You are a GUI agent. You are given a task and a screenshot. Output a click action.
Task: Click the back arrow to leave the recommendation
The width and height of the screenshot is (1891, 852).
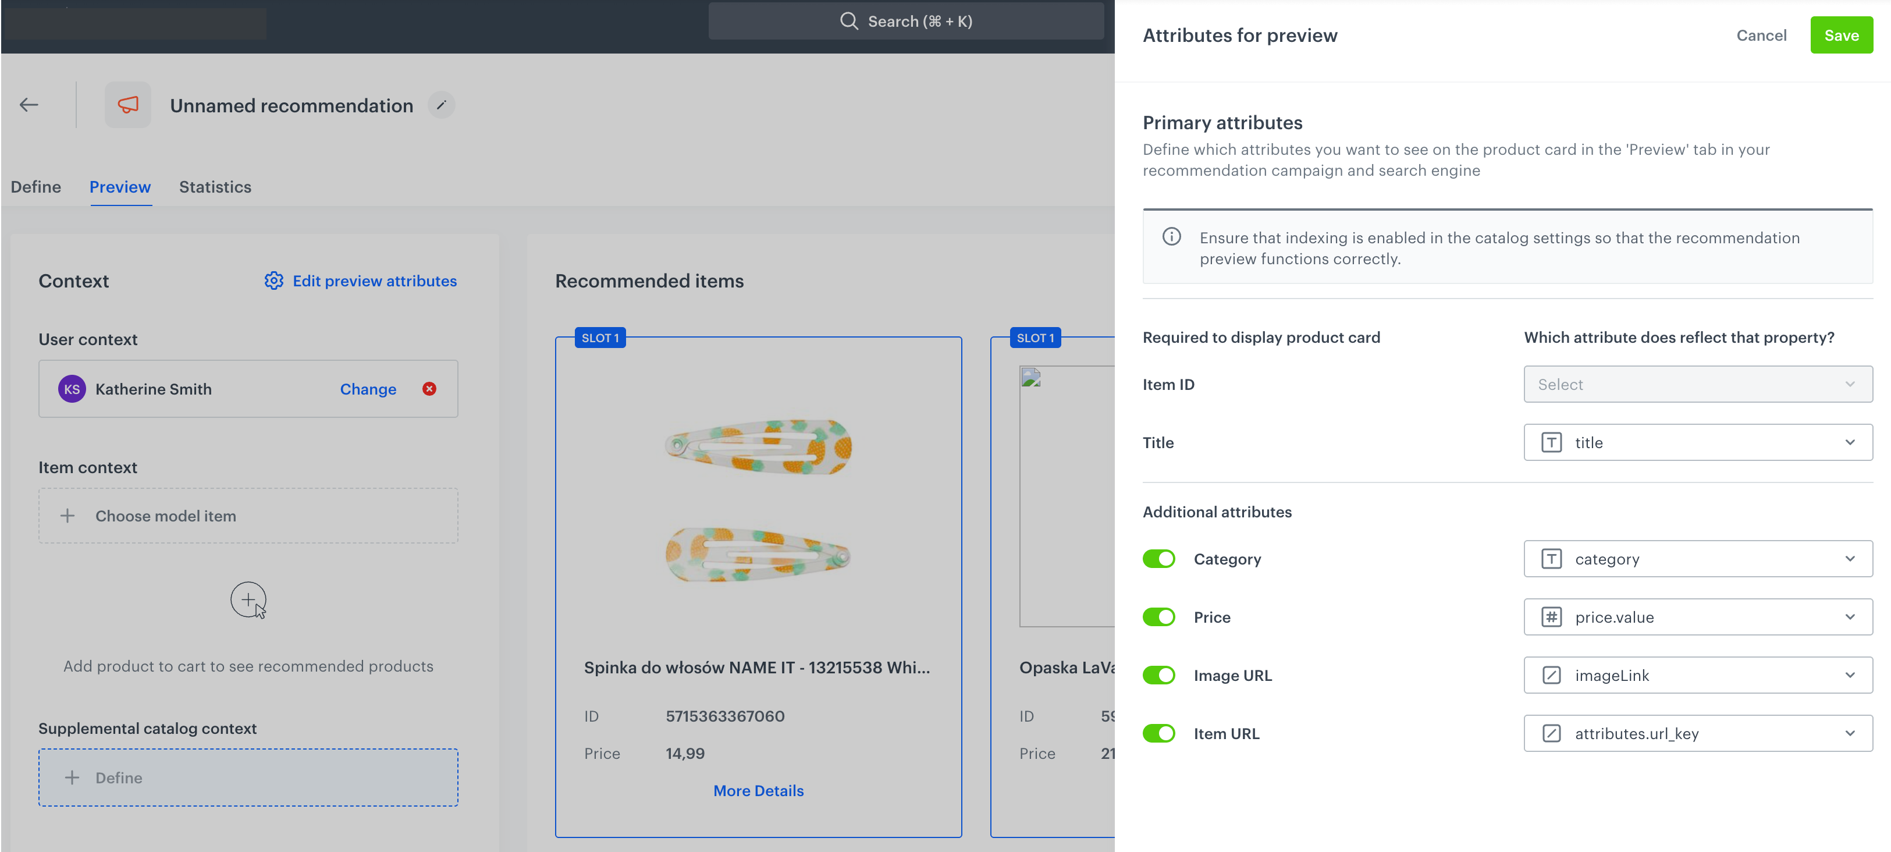(29, 104)
